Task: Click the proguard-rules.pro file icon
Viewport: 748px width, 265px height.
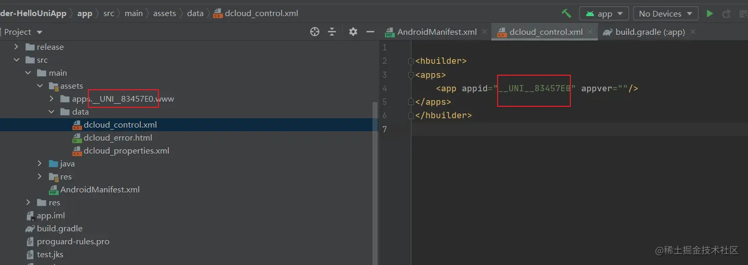Action: click(30, 241)
